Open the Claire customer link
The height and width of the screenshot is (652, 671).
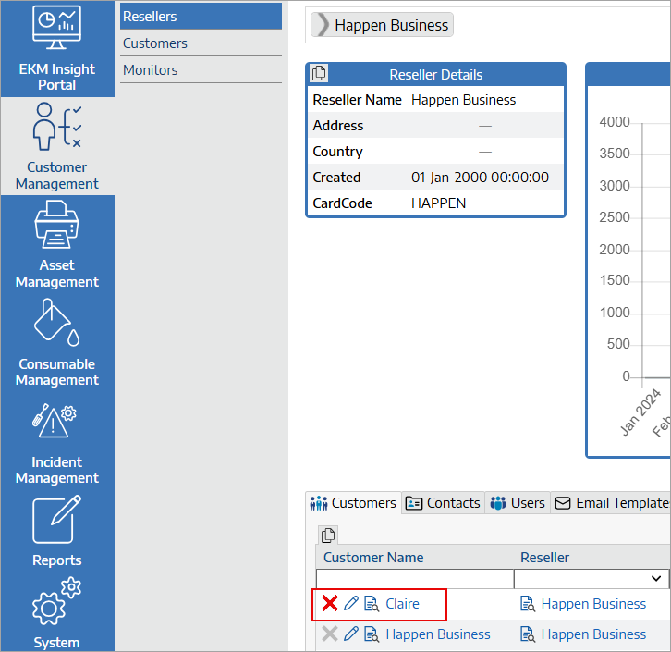click(x=402, y=604)
